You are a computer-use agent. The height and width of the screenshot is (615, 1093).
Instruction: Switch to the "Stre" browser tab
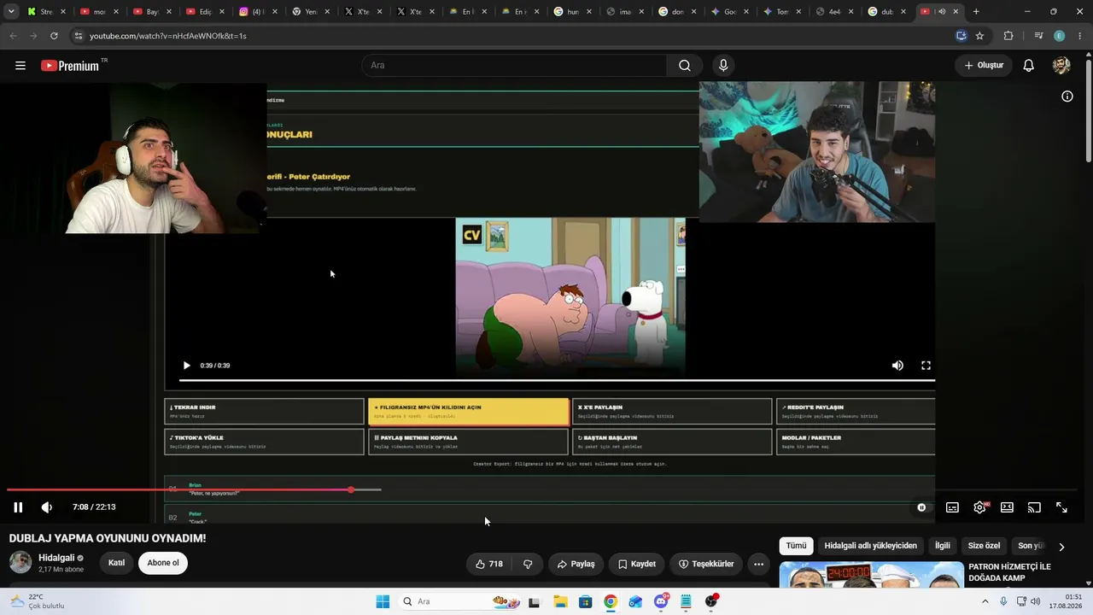coord(46,12)
